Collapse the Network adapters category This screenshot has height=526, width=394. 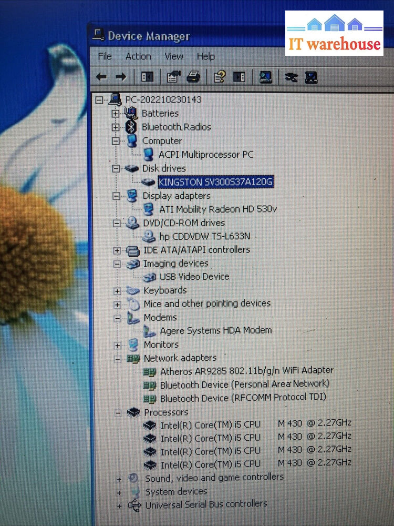click(x=118, y=358)
